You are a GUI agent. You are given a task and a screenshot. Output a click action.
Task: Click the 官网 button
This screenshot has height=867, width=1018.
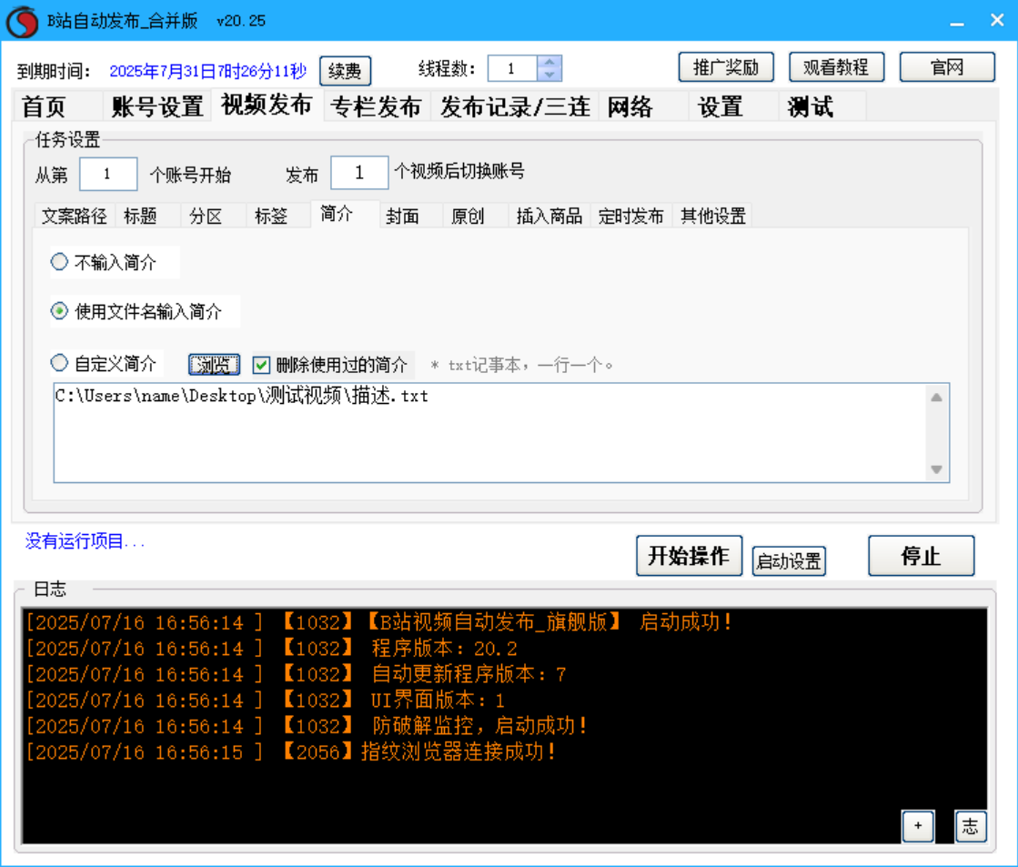coord(946,67)
